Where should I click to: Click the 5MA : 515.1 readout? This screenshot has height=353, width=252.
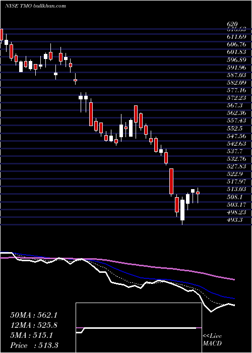(32, 335)
